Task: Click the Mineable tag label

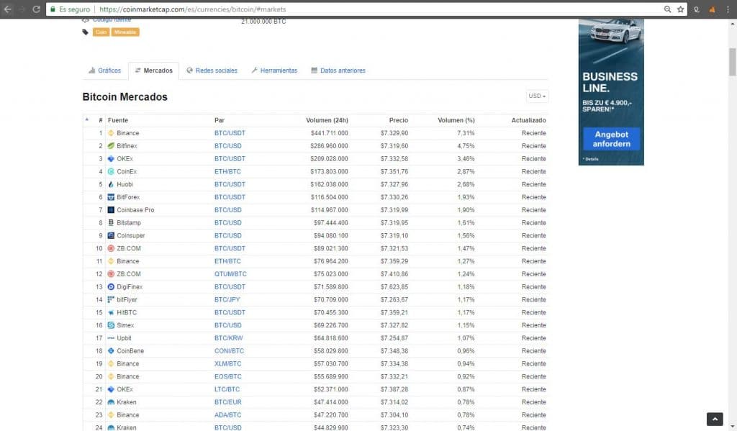Action: coord(125,32)
